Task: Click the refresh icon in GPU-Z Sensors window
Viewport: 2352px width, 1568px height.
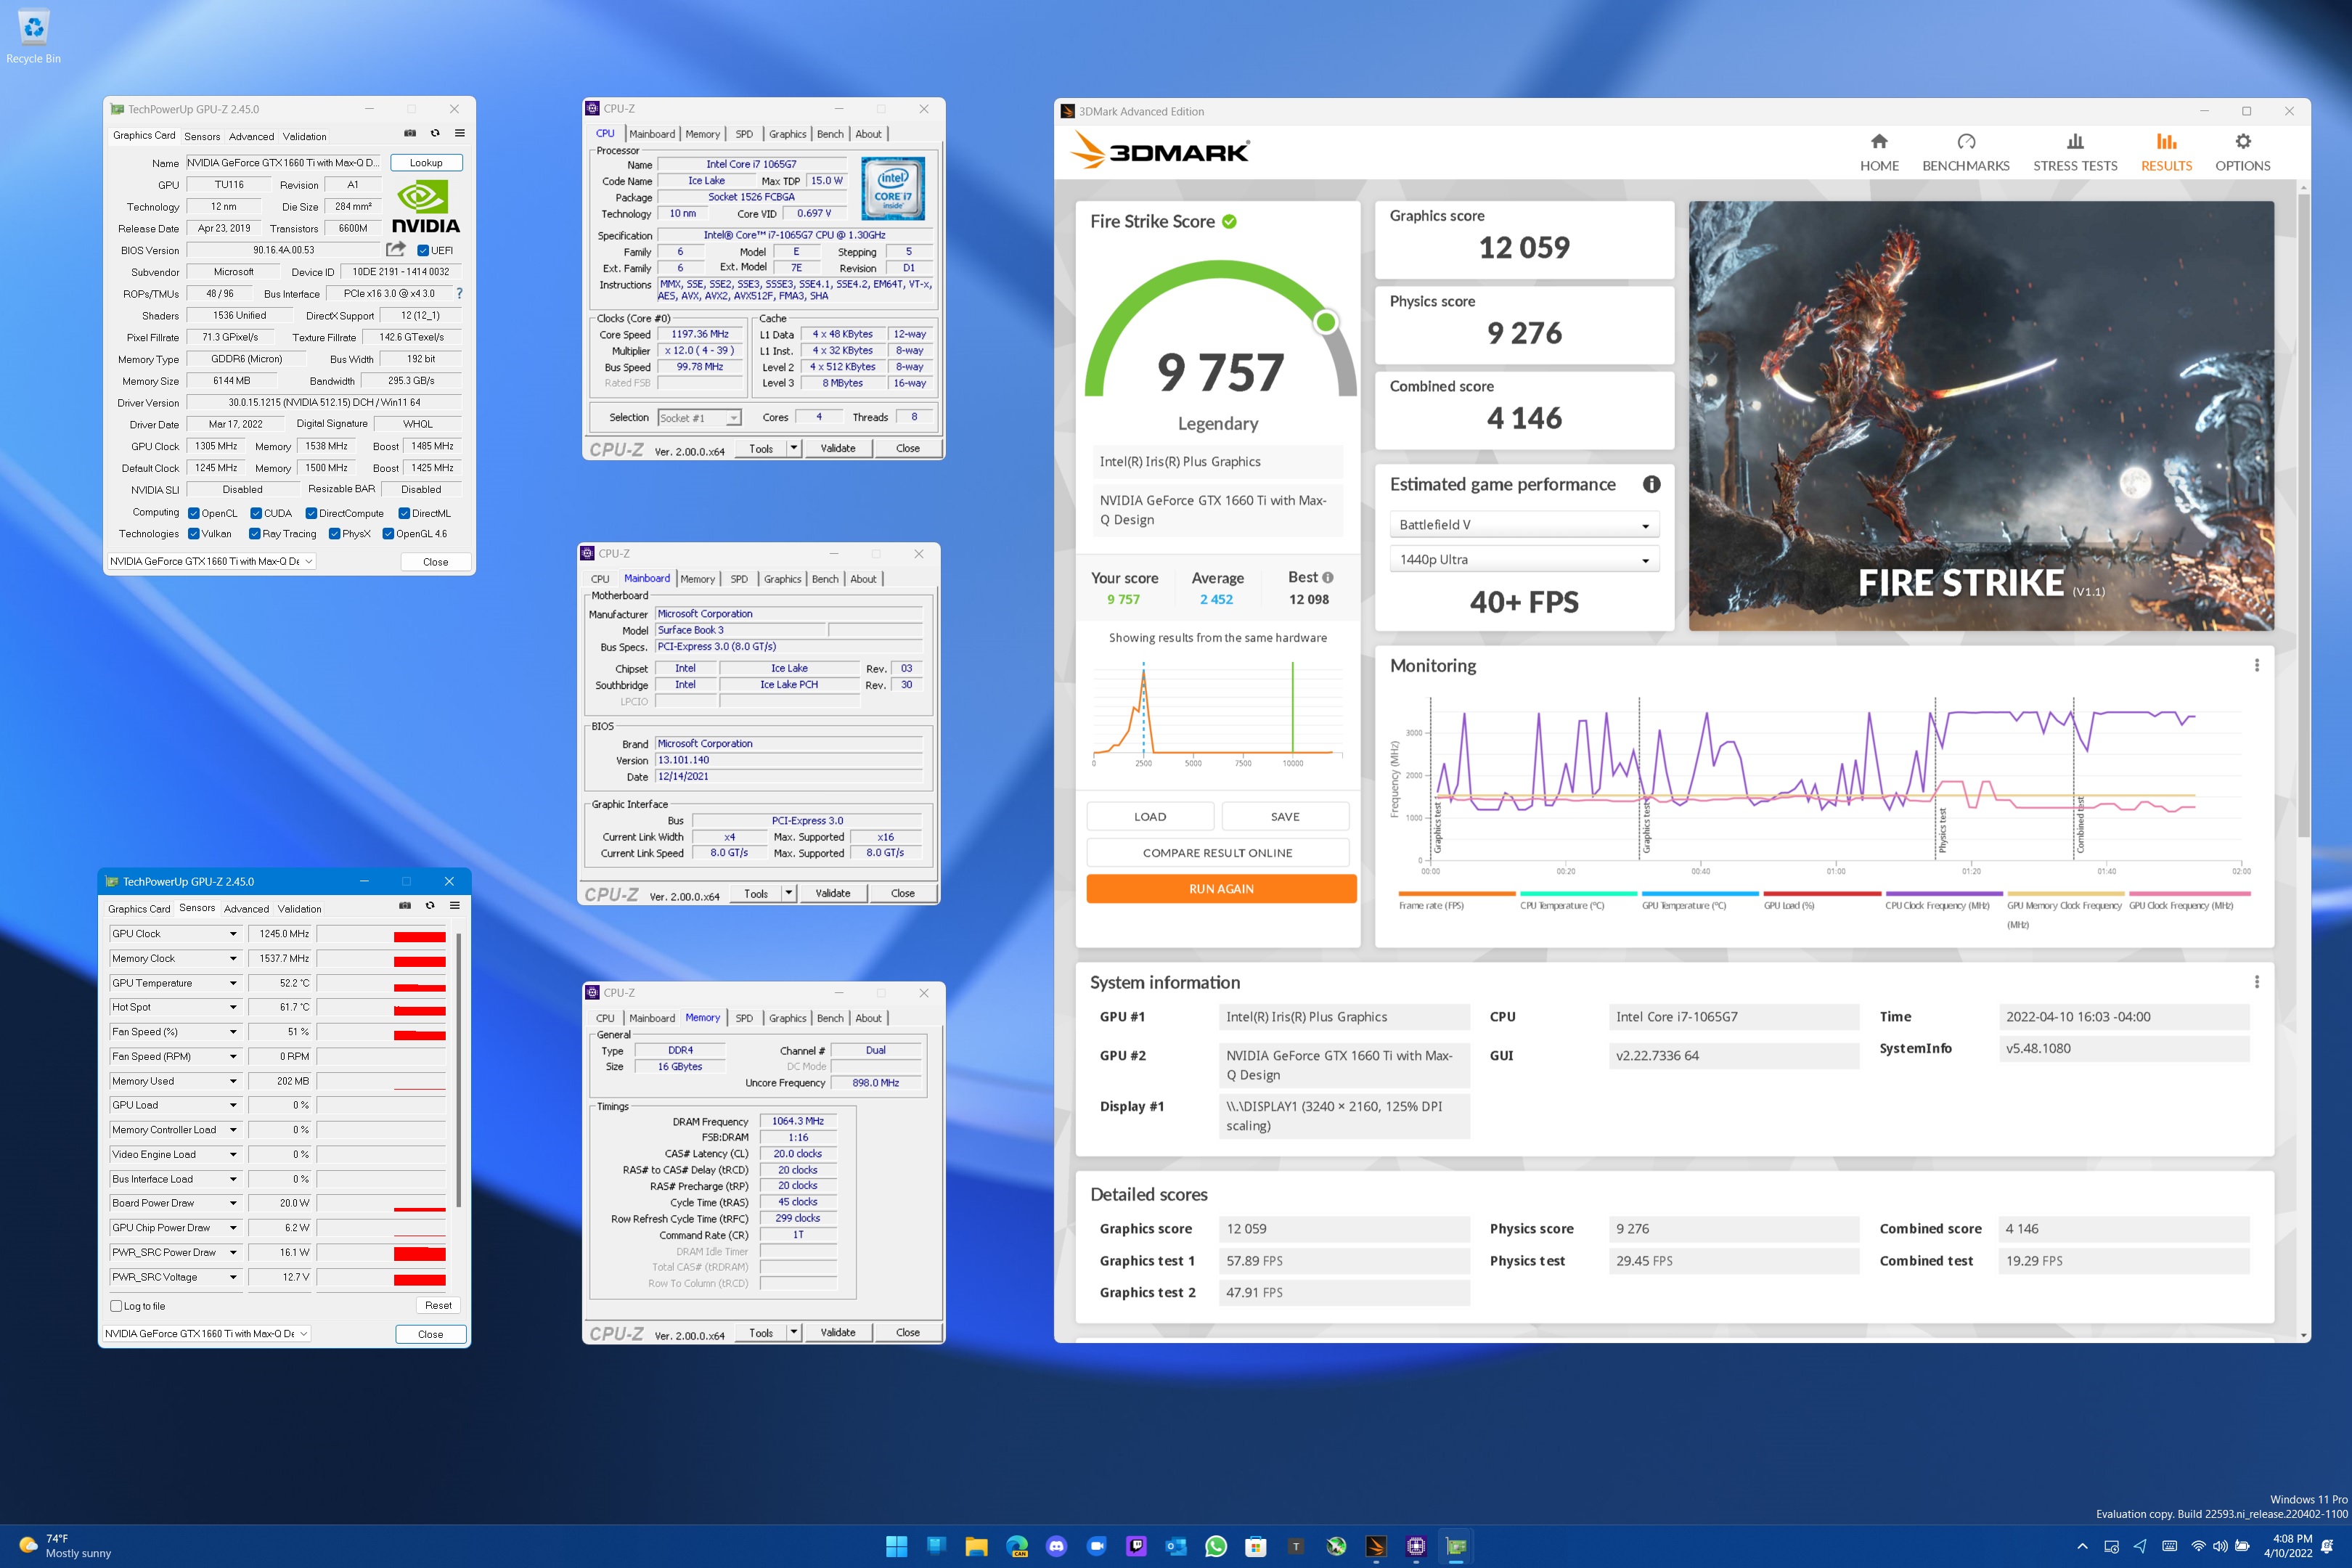Action: (430, 905)
